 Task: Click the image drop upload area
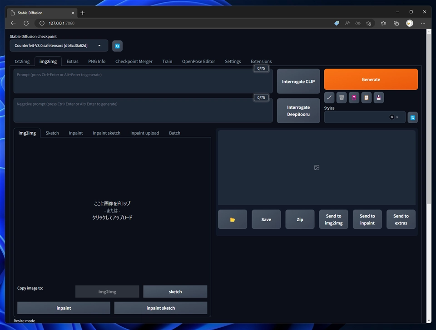click(x=112, y=210)
